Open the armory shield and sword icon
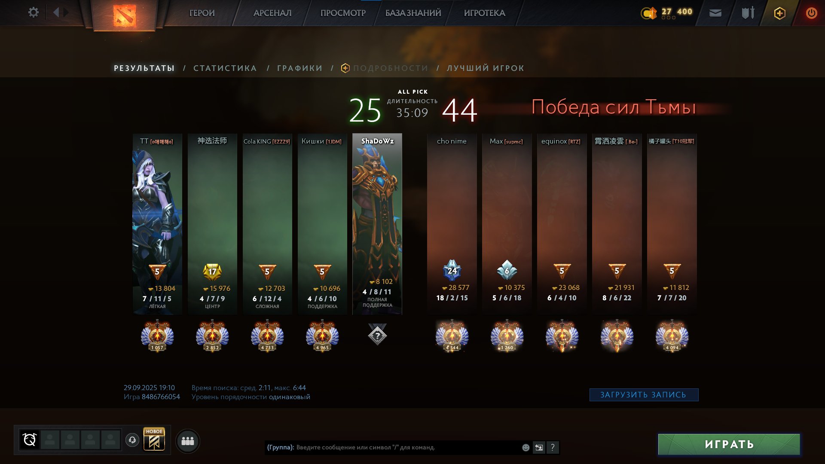825x464 pixels. point(748,13)
